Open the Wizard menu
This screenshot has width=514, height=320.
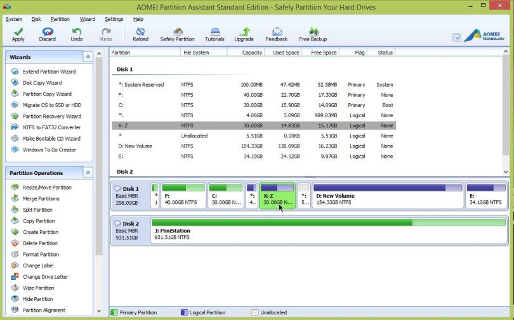tap(88, 19)
